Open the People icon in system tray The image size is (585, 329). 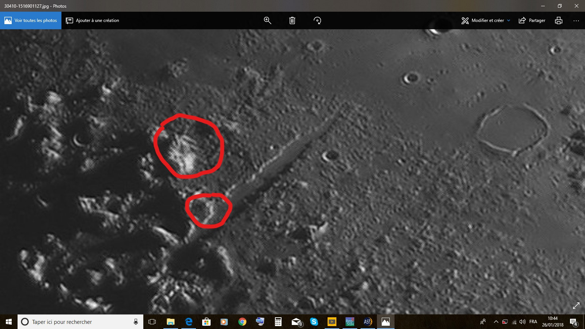(x=483, y=322)
